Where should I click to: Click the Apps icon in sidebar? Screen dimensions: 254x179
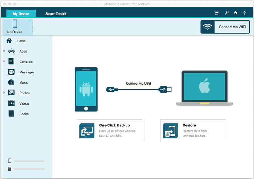[11, 51]
